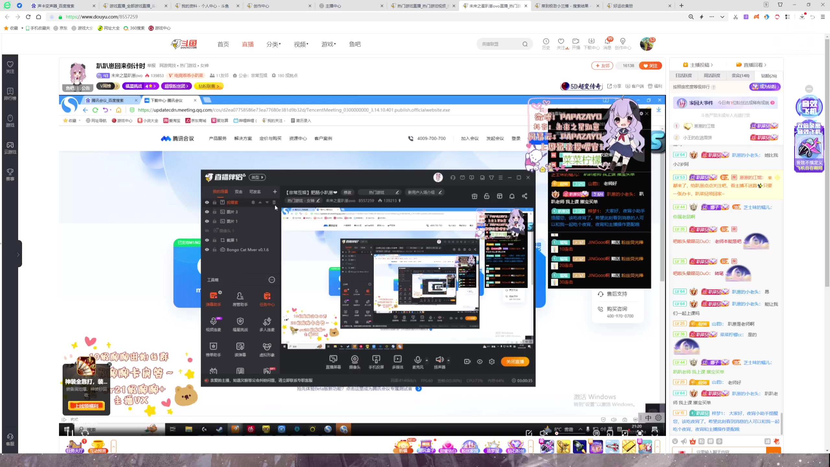
Task: Open the 福利 gift box icon
Action: click(x=655, y=86)
